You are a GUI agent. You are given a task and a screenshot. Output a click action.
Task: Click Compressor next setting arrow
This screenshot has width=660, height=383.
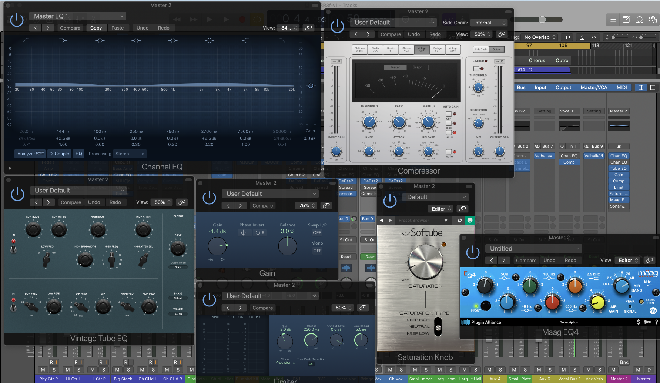(x=368, y=34)
